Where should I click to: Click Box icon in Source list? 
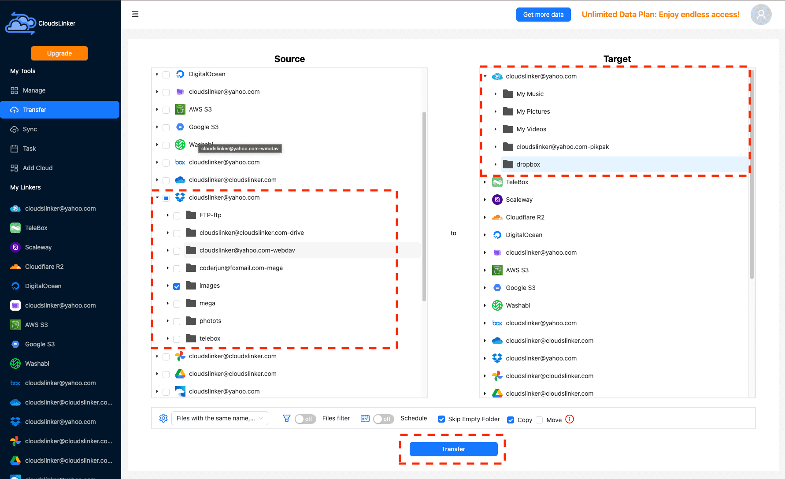pos(180,162)
